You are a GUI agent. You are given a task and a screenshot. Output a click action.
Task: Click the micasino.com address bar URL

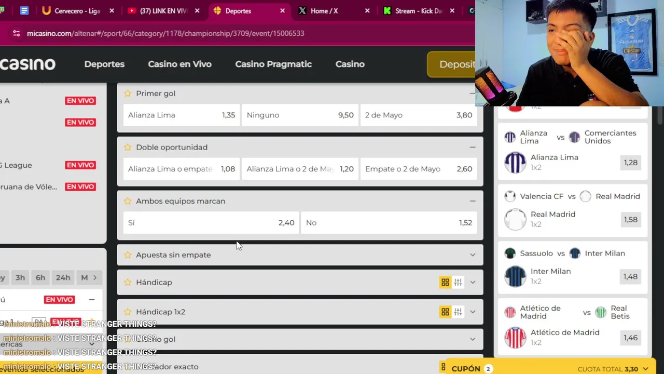[x=165, y=33]
